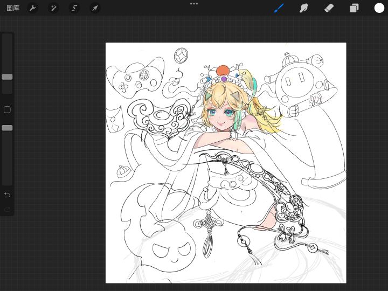Tap the three-dot multitasking menu at top
The width and height of the screenshot is (388, 291).
pos(194,4)
